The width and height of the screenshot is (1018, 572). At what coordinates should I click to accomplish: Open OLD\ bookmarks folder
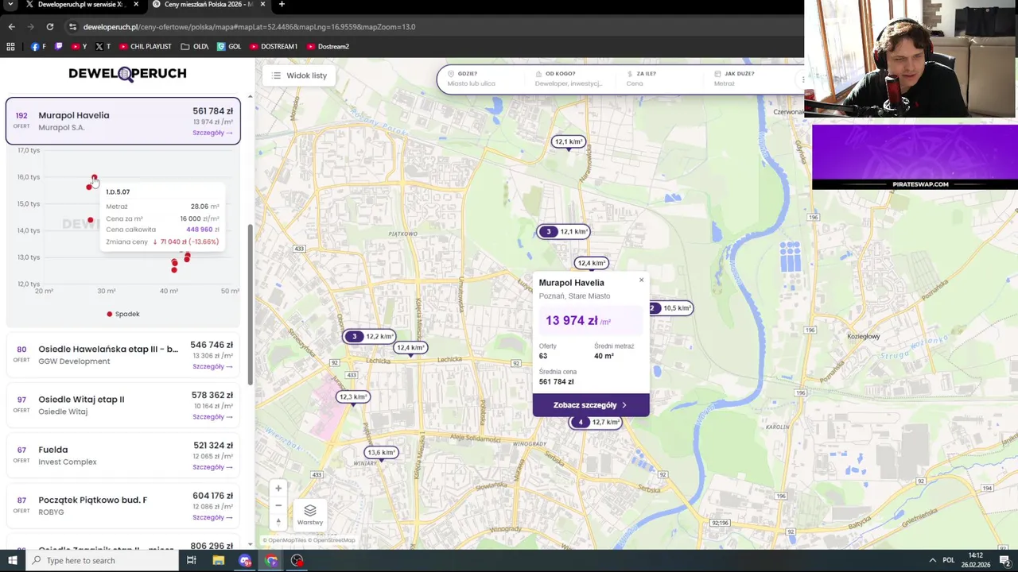pyautogui.click(x=195, y=47)
